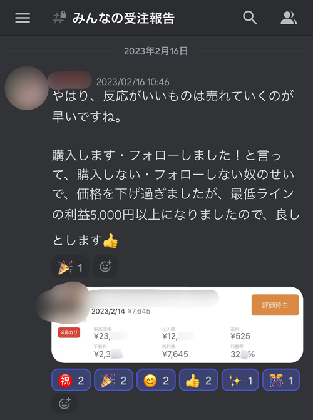Viewport: 313px width, 420px height.
Task: Add reaction below the Mercari image
Action: 64,403
